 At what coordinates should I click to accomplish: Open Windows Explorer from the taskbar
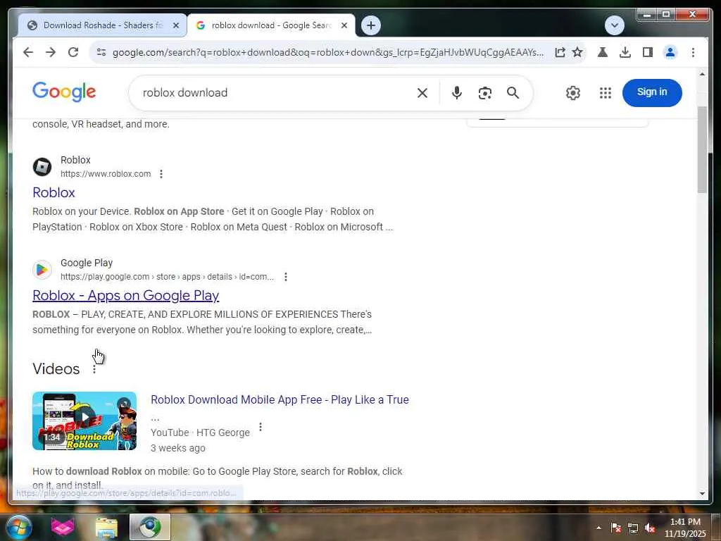(106, 527)
